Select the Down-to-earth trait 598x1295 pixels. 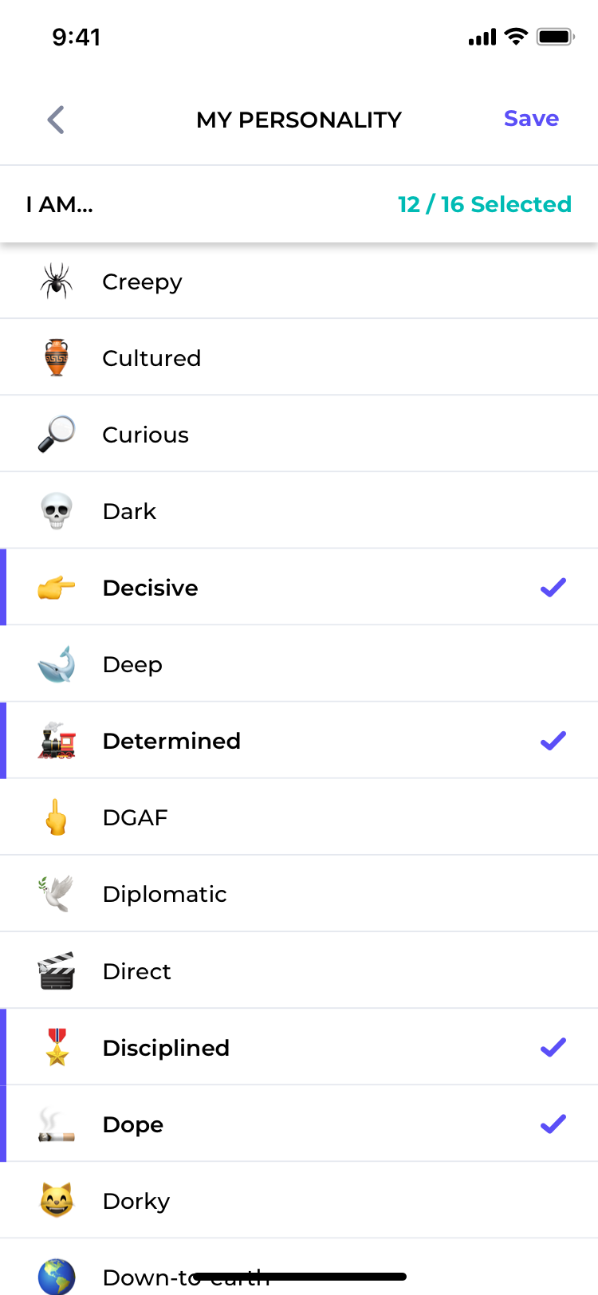point(299,1268)
